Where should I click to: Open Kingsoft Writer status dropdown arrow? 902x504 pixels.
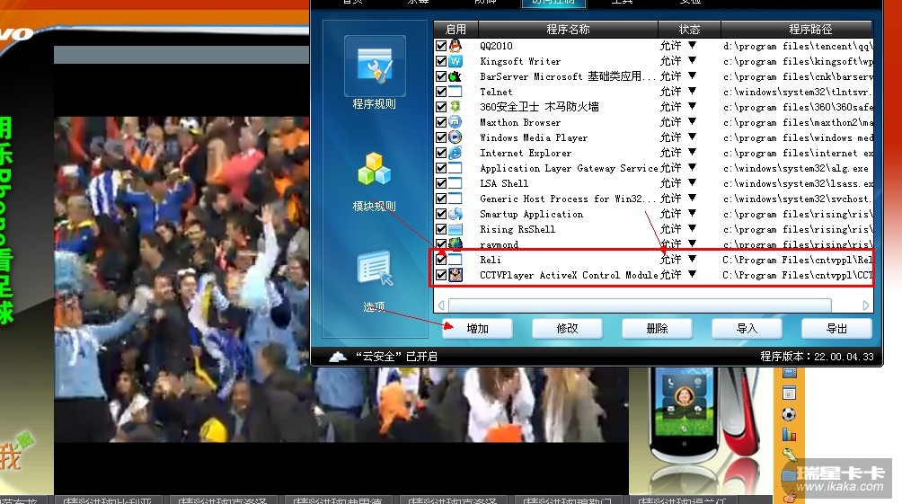tap(692, 60)
